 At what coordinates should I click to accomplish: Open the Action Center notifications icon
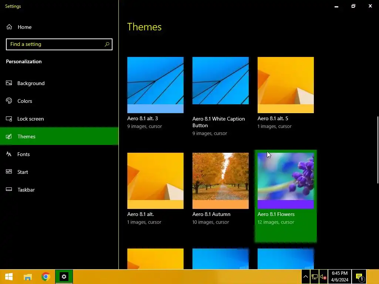click(359, 277)
